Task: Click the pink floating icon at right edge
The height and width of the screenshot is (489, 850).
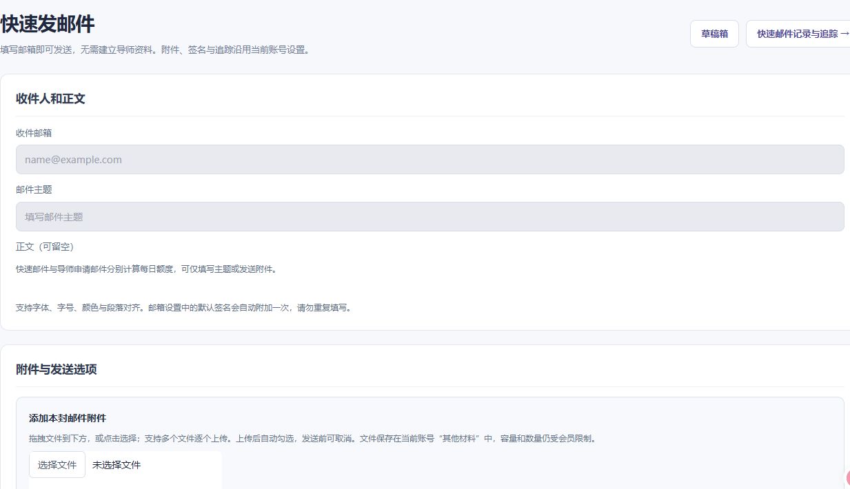Action: (847, 479)
